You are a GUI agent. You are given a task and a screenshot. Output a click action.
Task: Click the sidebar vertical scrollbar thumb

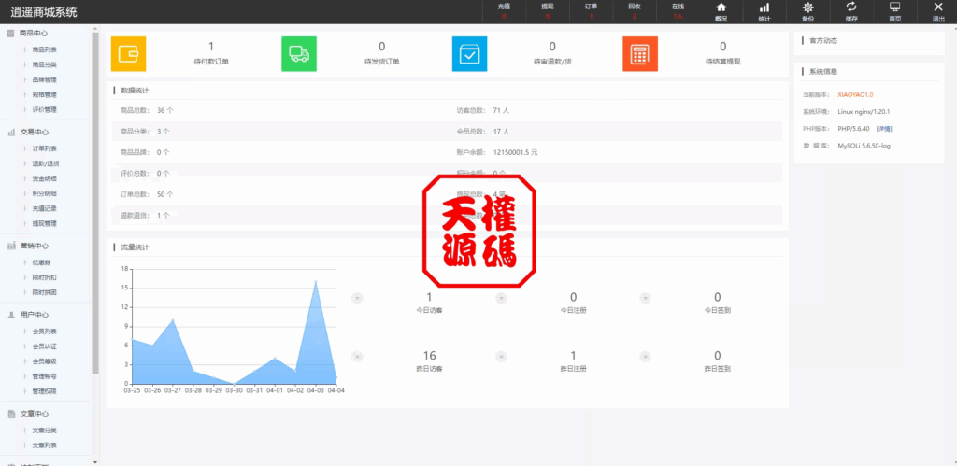(95, 203)
